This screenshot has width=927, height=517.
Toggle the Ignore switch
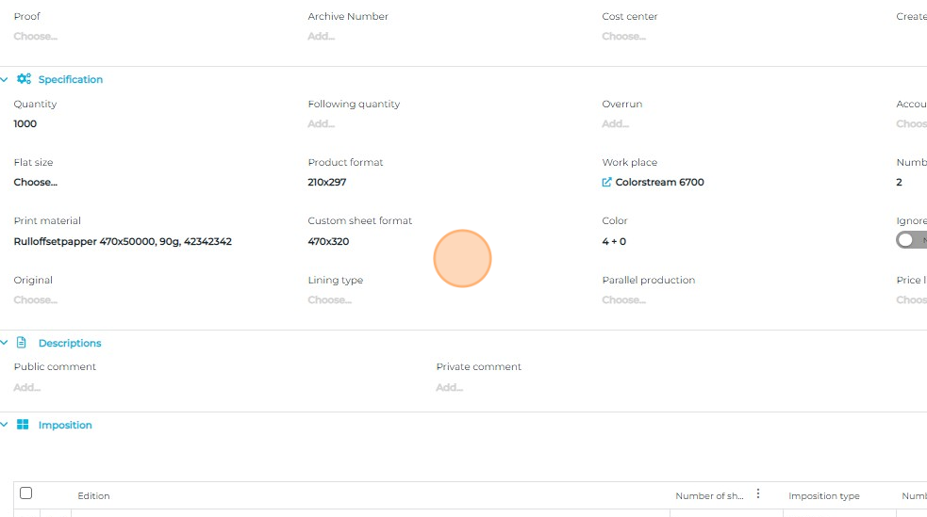click(x=909, y=240)
